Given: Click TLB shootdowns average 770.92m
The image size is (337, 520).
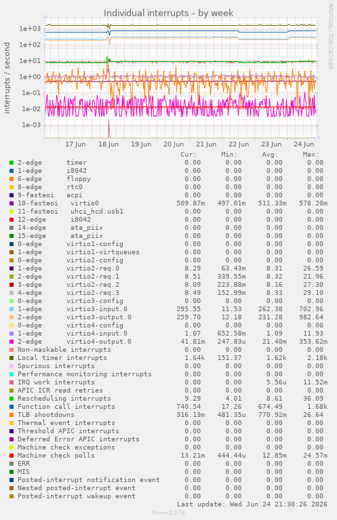Looking at the screenshot, I should pos(273,415).
